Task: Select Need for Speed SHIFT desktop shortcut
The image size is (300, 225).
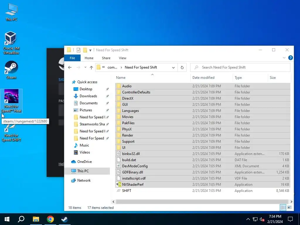Action: (11, 133)
